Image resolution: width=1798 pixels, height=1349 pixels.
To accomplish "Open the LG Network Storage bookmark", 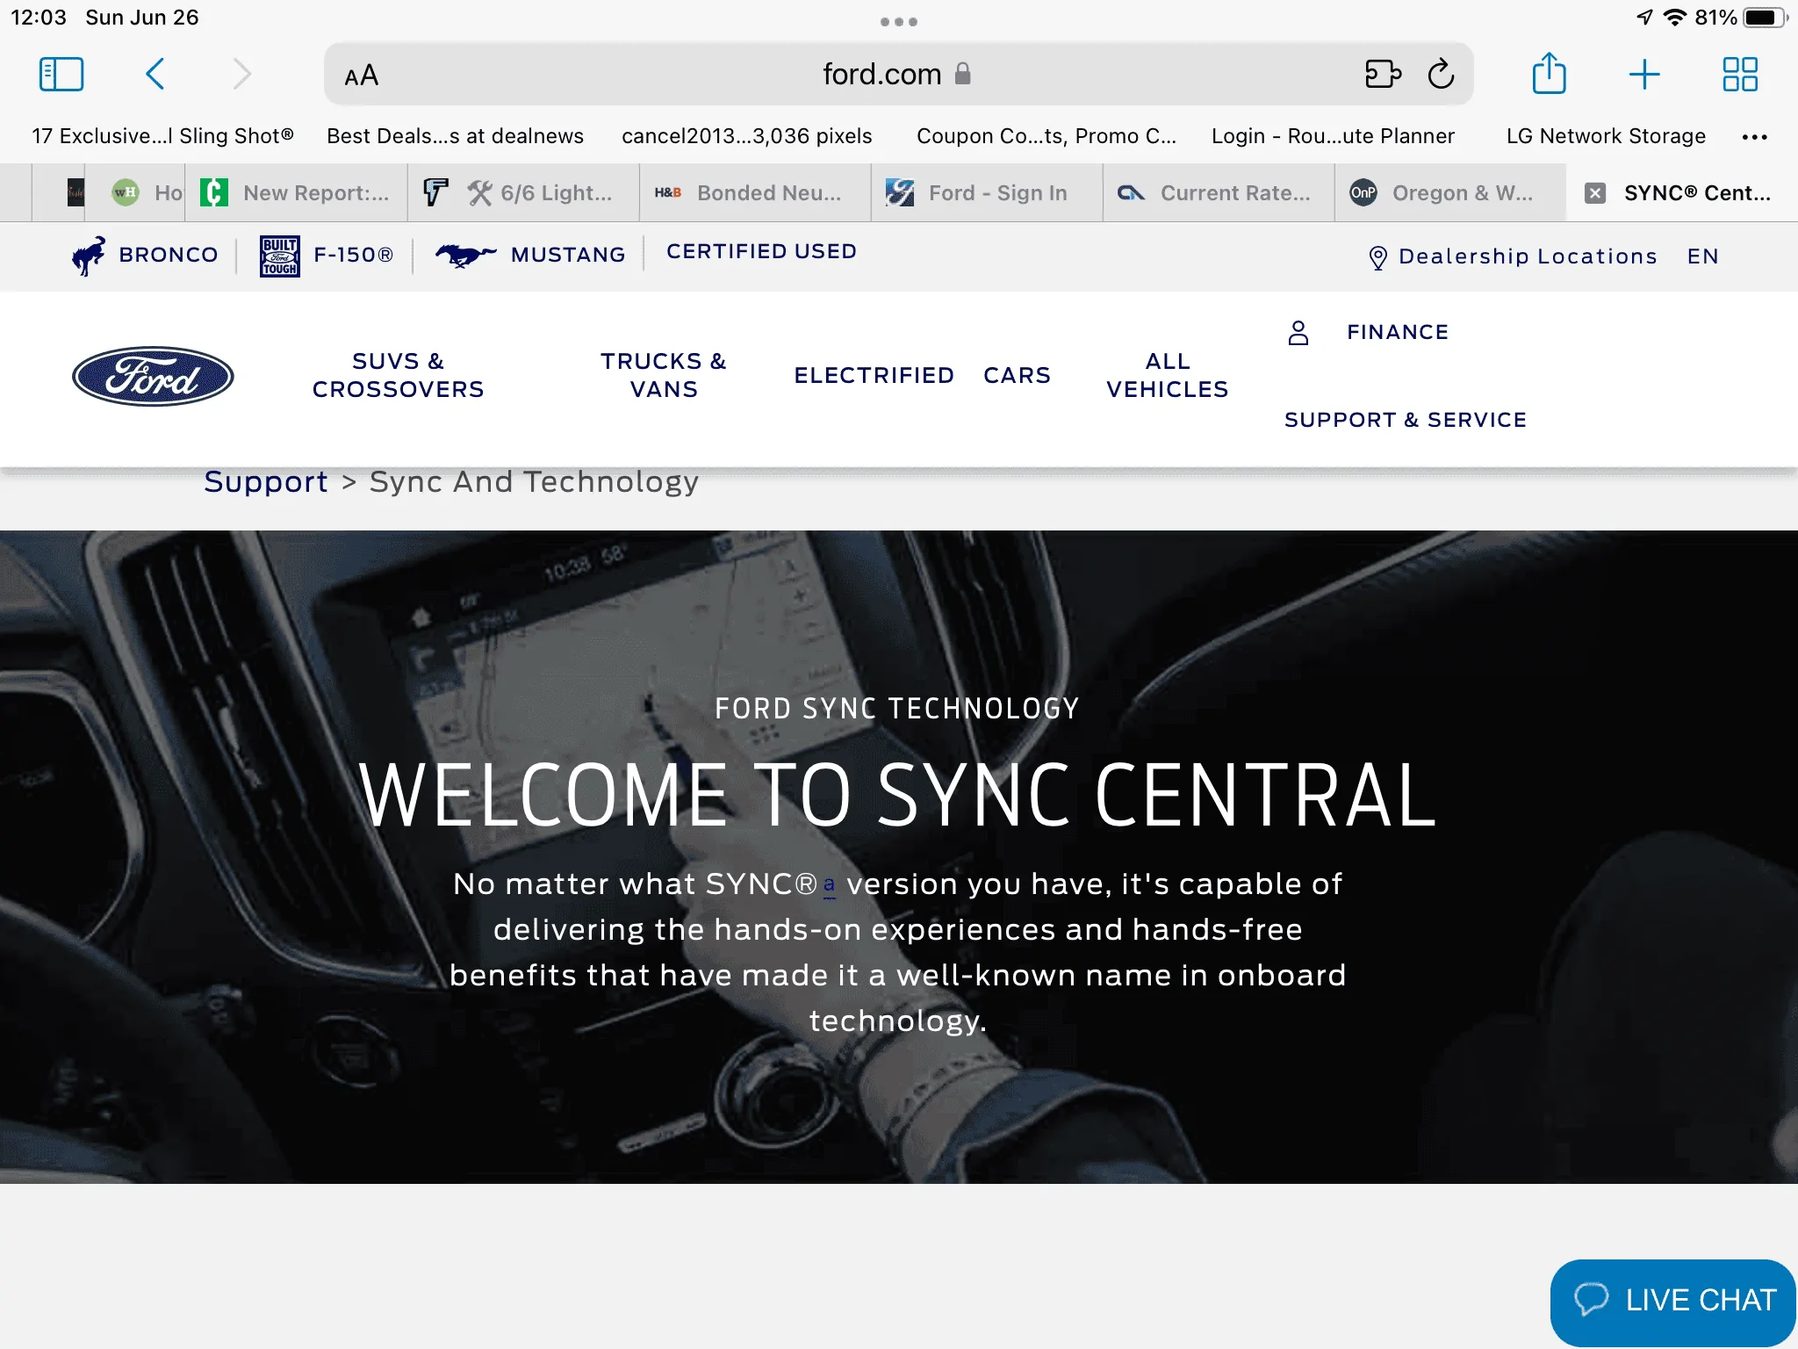I will [1606, 136].
